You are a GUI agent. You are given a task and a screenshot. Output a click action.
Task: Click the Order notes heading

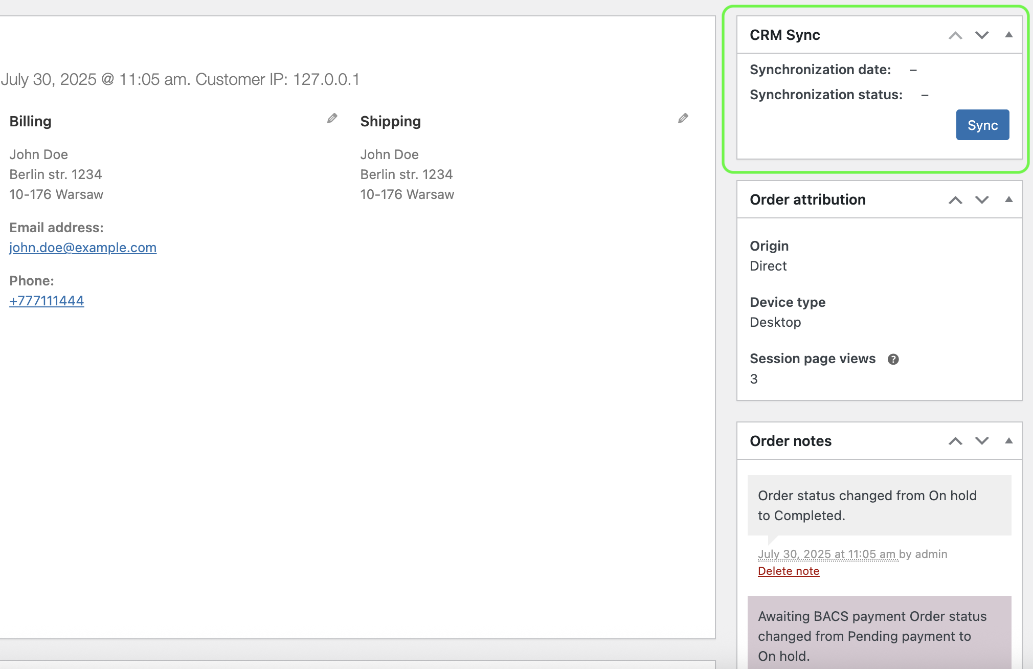click(790, 441)
